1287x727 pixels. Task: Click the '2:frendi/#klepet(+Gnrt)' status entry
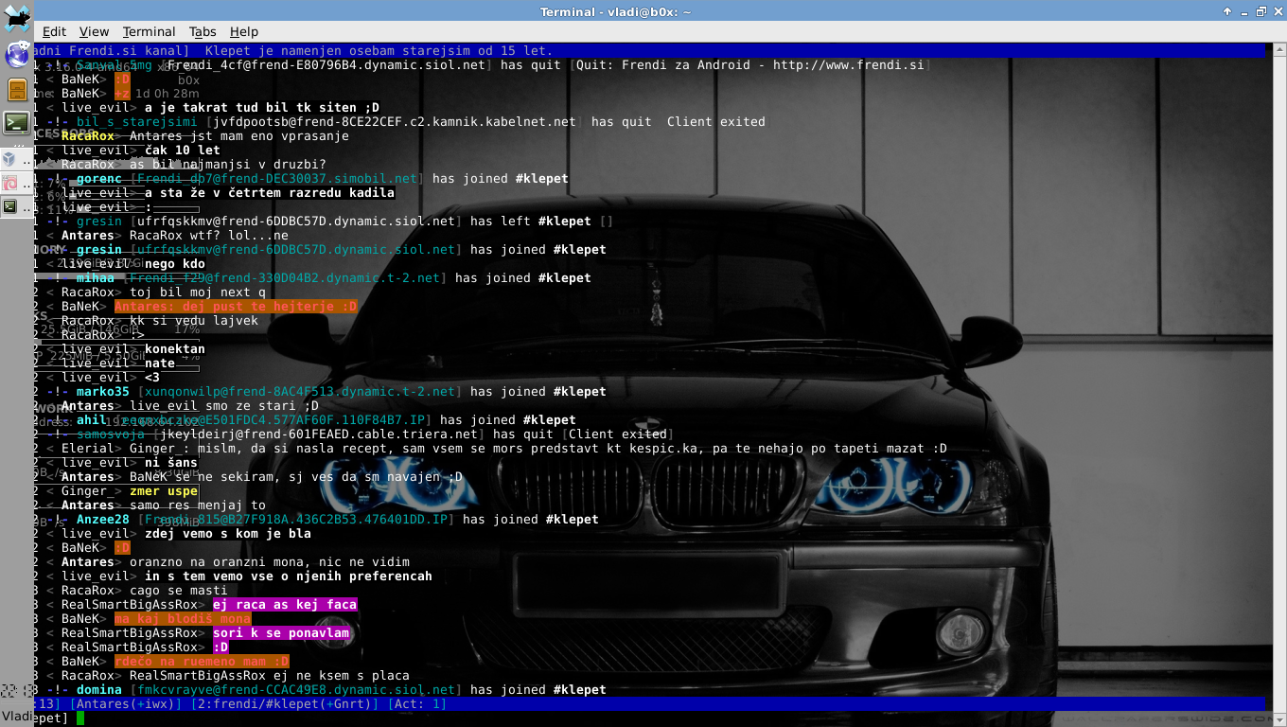click(x=284, y=704)
